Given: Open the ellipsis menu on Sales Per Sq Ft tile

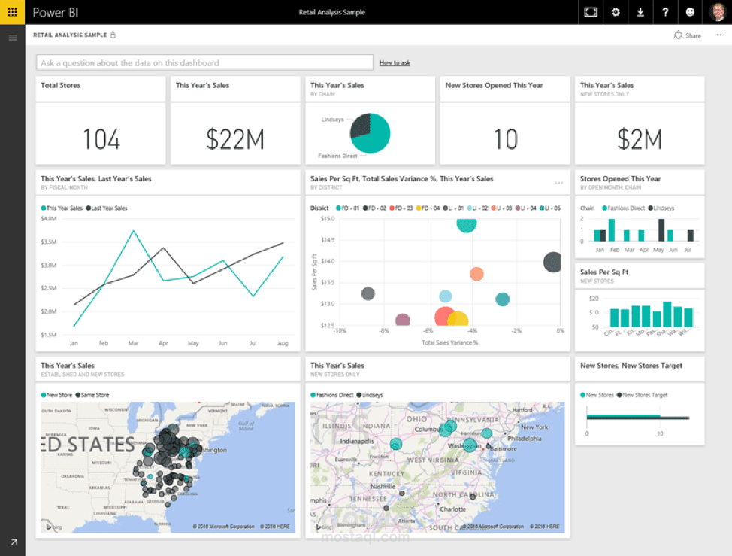Looking at the screenshot, I should pos(559,182).
